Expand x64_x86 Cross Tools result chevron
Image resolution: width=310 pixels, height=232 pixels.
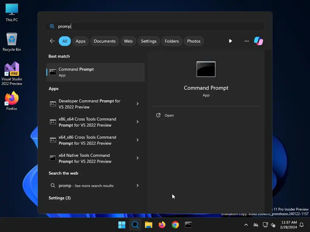tap(138, 140)
